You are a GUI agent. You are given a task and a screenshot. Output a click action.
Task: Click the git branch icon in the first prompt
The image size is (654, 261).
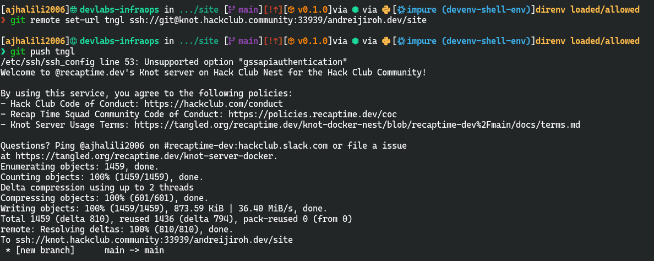(x=232, y=10)
